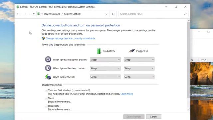Viewport: 213px width, 120px height.
Task: Click the search magnifier icon
Action: tap(185, 14)
